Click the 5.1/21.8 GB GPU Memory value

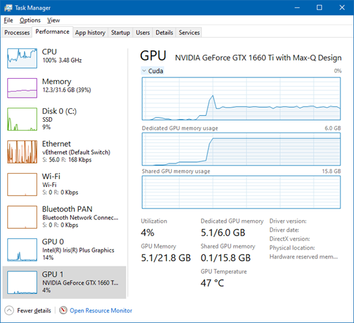pos(166,258)
